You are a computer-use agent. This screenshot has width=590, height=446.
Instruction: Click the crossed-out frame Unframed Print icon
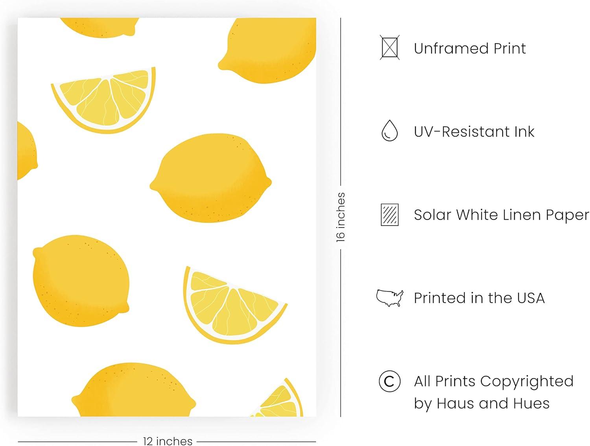(x=389, y=48)
